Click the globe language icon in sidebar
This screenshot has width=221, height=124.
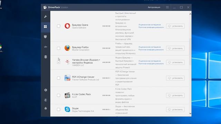(x=46, y=100)
